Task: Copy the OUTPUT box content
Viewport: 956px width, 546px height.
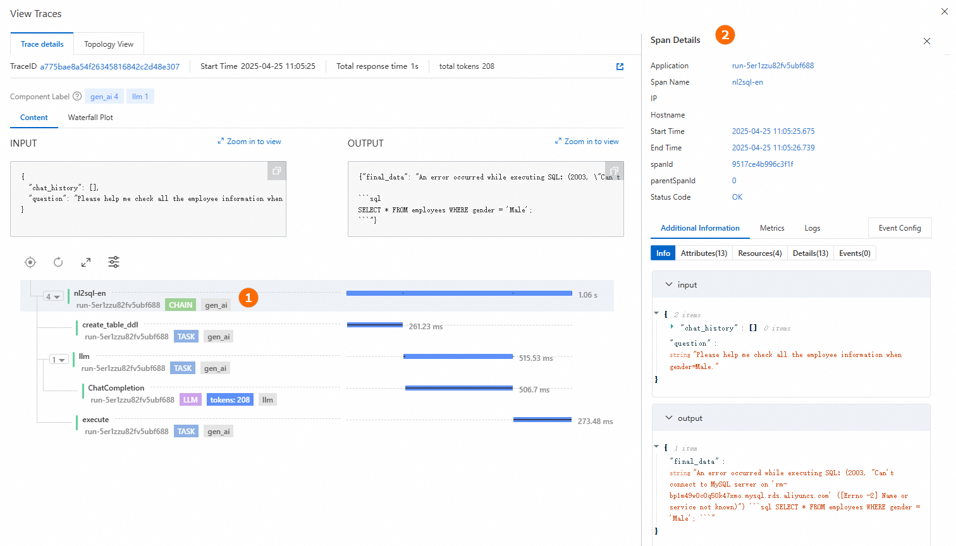Action: tap(614, 171)
